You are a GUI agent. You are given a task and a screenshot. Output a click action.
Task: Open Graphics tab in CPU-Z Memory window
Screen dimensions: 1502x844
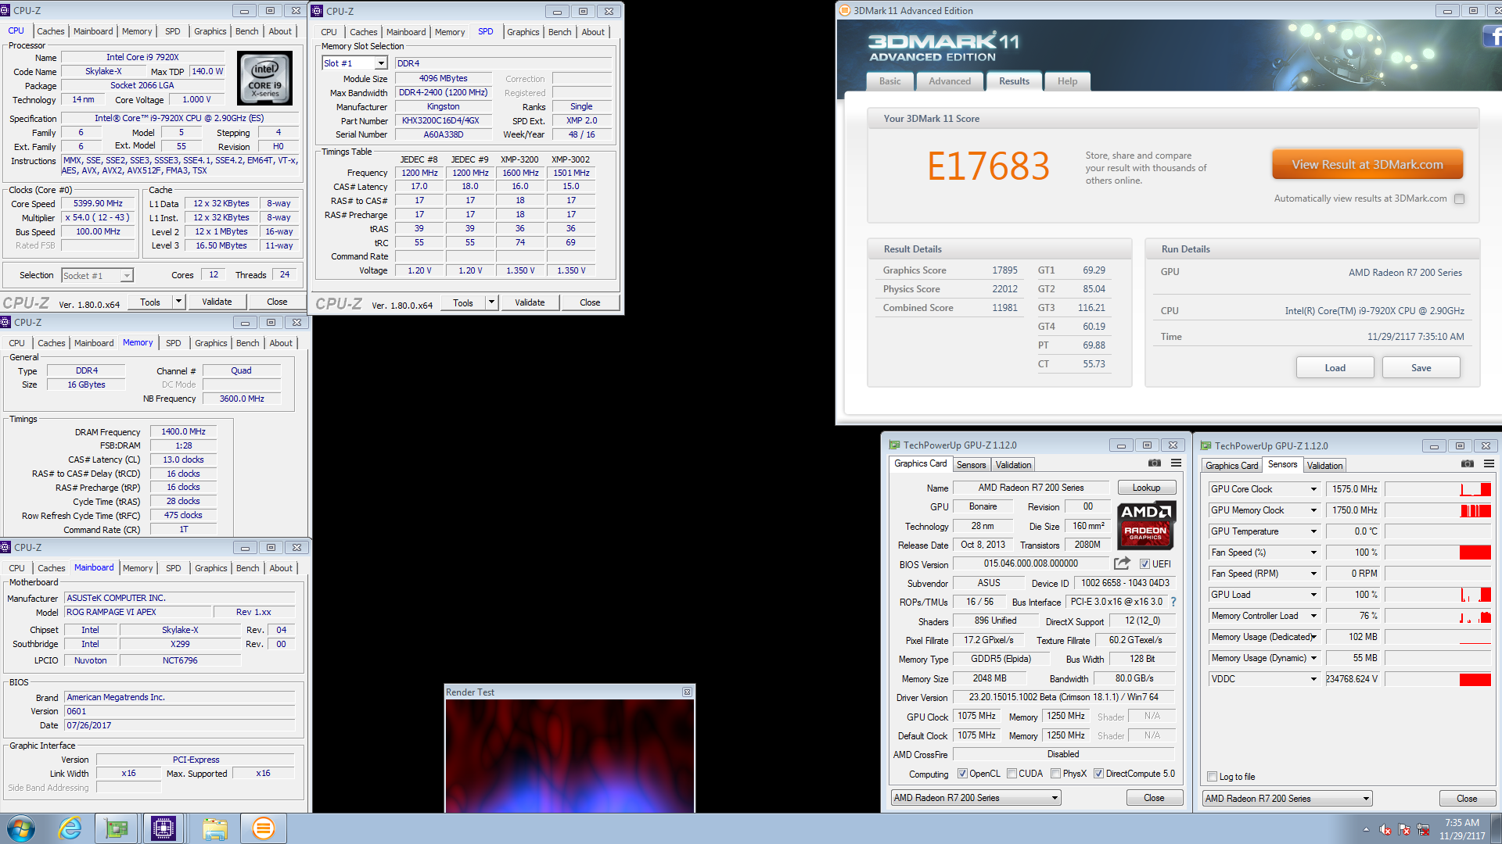pyautogui.click(x=210, y=343)
